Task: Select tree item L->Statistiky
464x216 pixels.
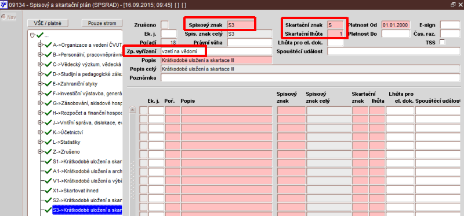Action: pyautogui.click(x=67, y=142)
